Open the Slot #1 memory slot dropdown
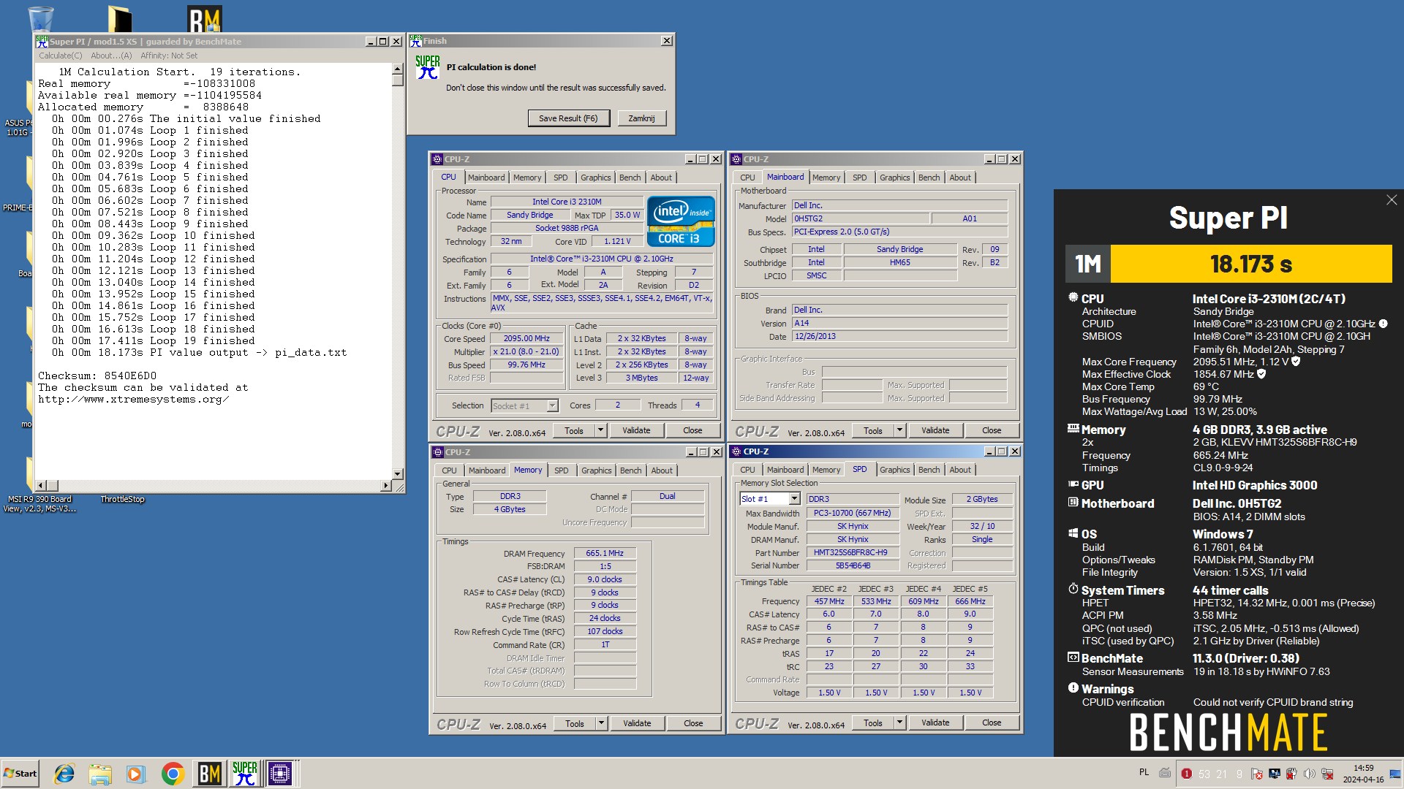This screenshot has width=1404, height=789. click(x=794, y=499)
